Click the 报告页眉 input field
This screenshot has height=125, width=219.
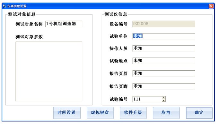pyautogui.click(x=164, y=73)
